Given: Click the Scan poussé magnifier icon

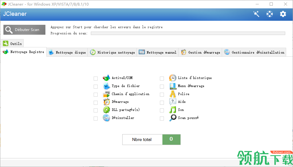Looking at the screenshot, I should tap(173, 118).
